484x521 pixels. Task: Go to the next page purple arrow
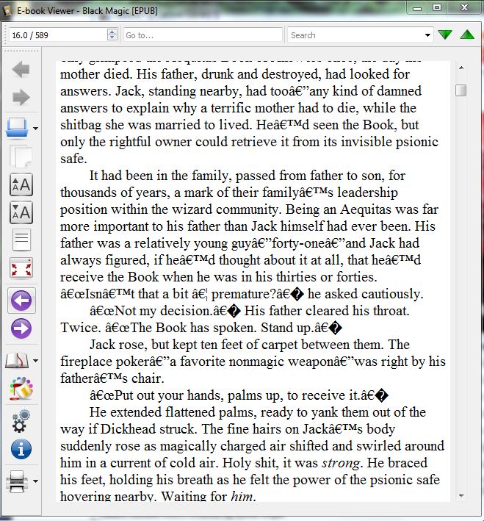[21, 328]
